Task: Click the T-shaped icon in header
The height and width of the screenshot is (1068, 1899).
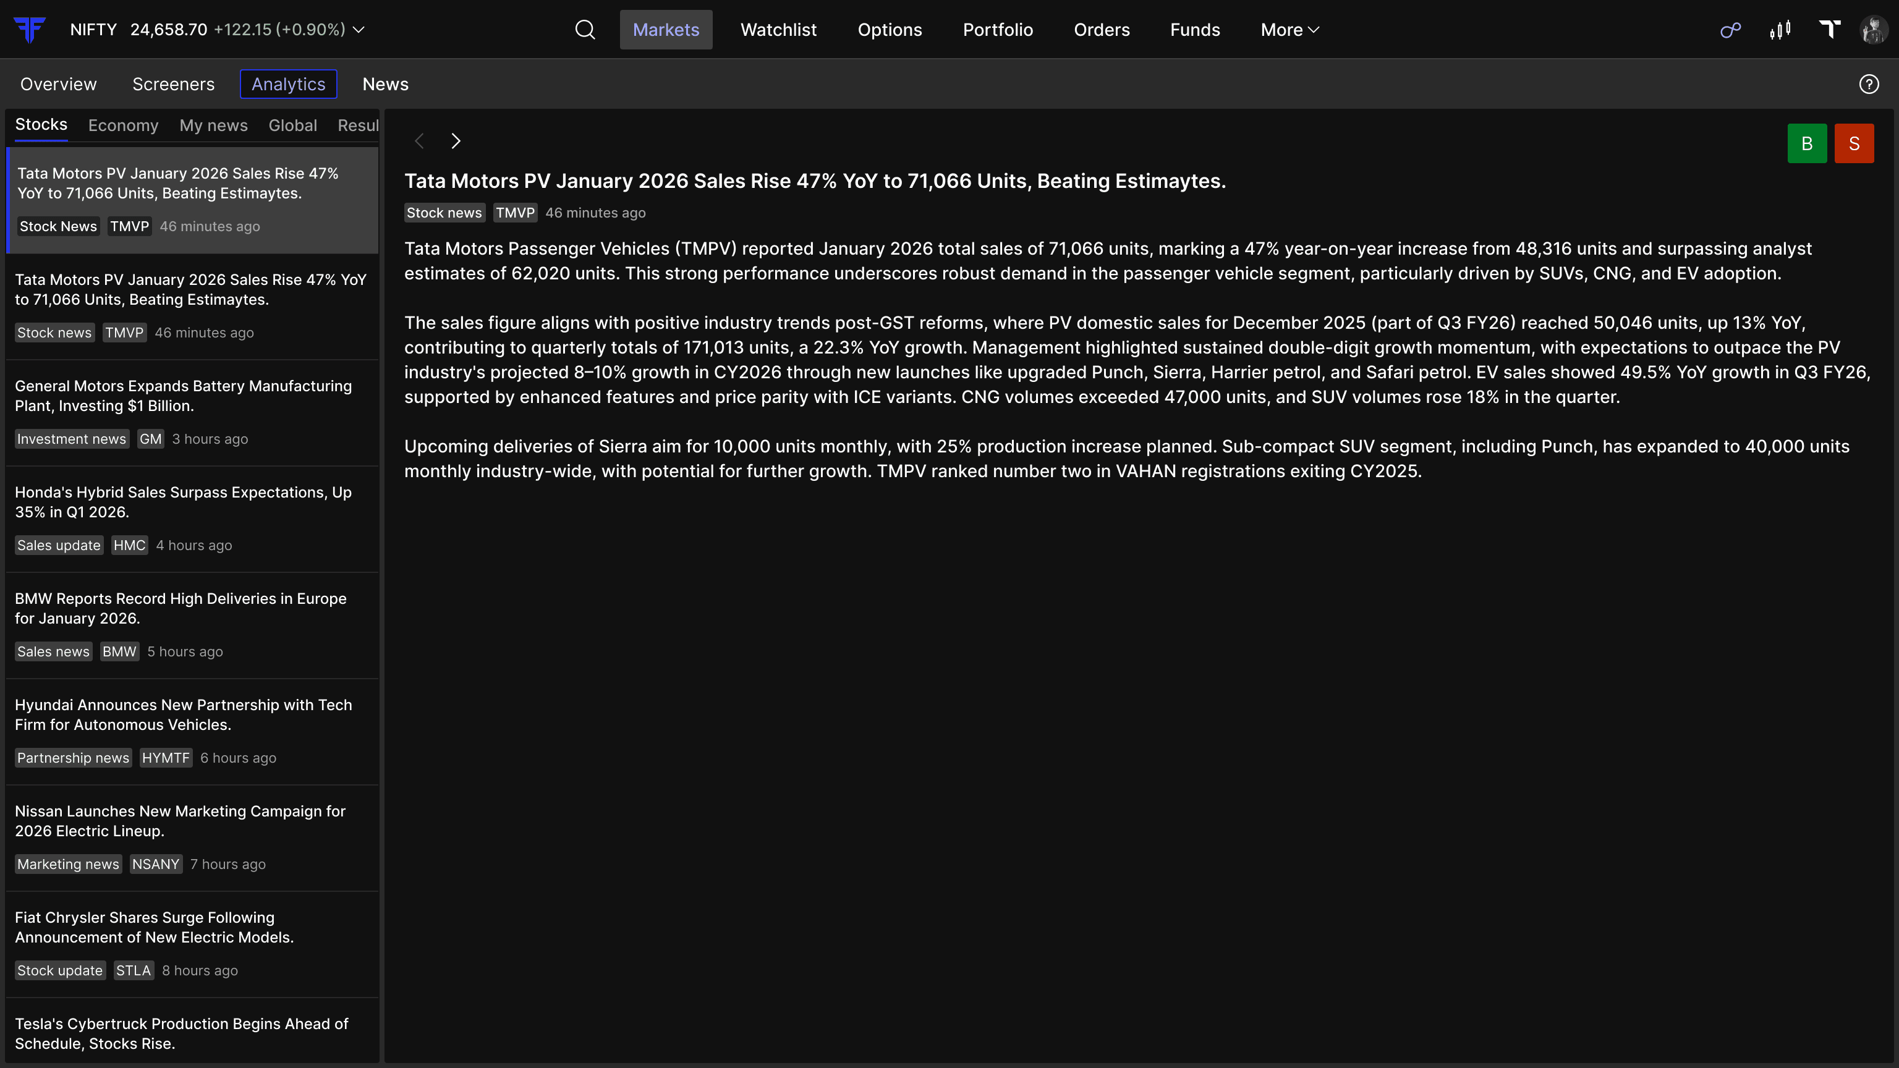Action: (x=1830, y=30)
